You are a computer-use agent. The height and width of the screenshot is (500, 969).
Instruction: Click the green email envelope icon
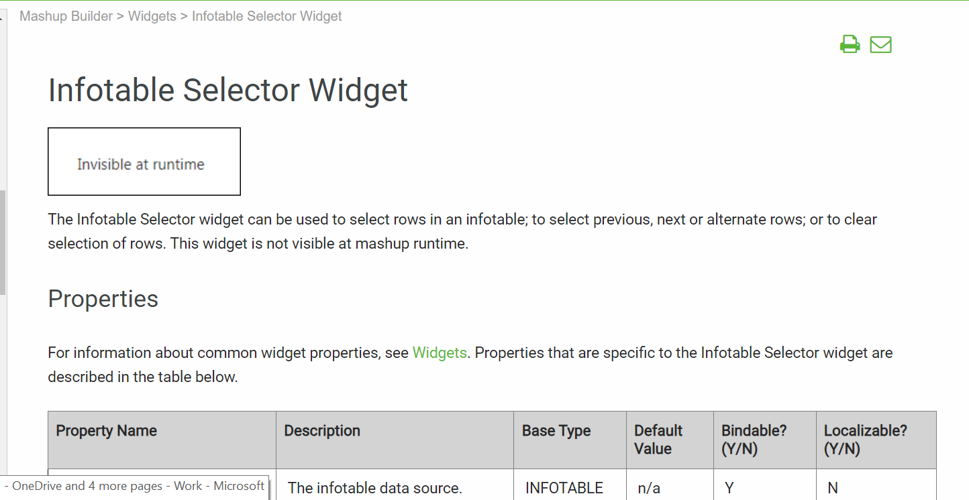coord(880,45)
